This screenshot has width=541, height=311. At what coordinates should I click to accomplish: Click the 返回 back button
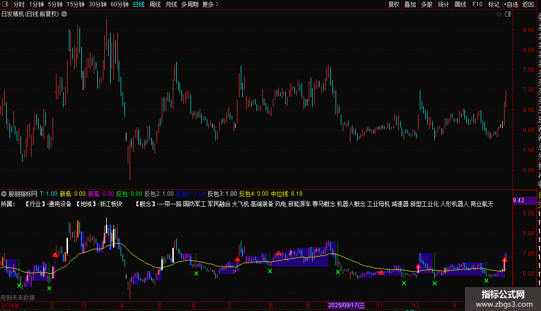pyautogui.click(x=528, y=4)
